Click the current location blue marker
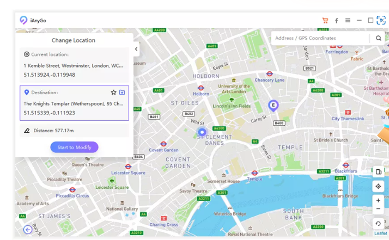This screenshot has width=389, height=240. coord(202,132)
